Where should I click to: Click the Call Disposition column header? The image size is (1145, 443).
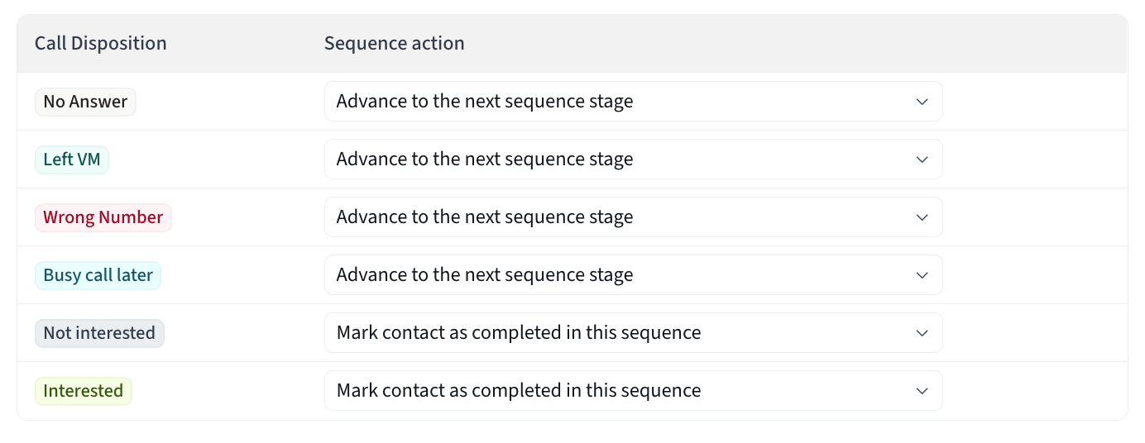(x=101, y=43)
